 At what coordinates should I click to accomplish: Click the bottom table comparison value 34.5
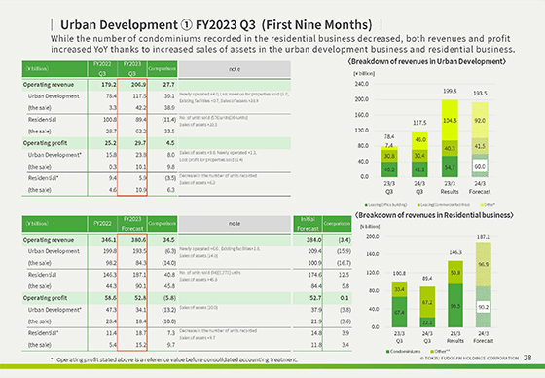[x=168, y=240]
